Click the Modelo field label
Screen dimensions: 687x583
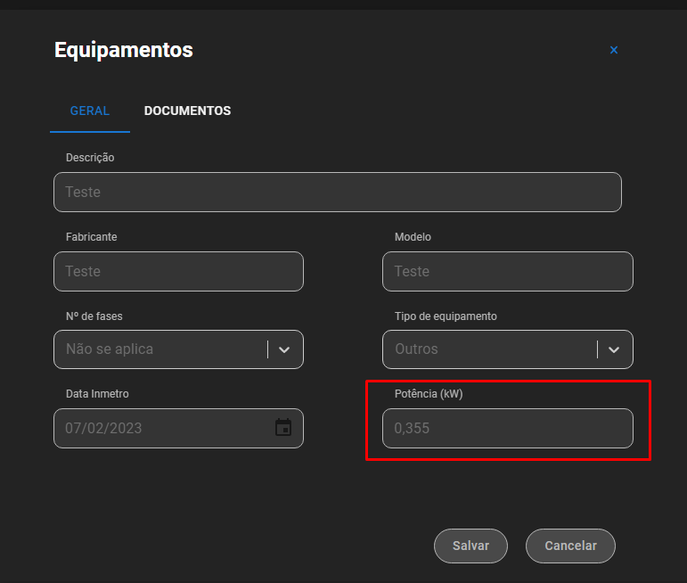point(413,237)
